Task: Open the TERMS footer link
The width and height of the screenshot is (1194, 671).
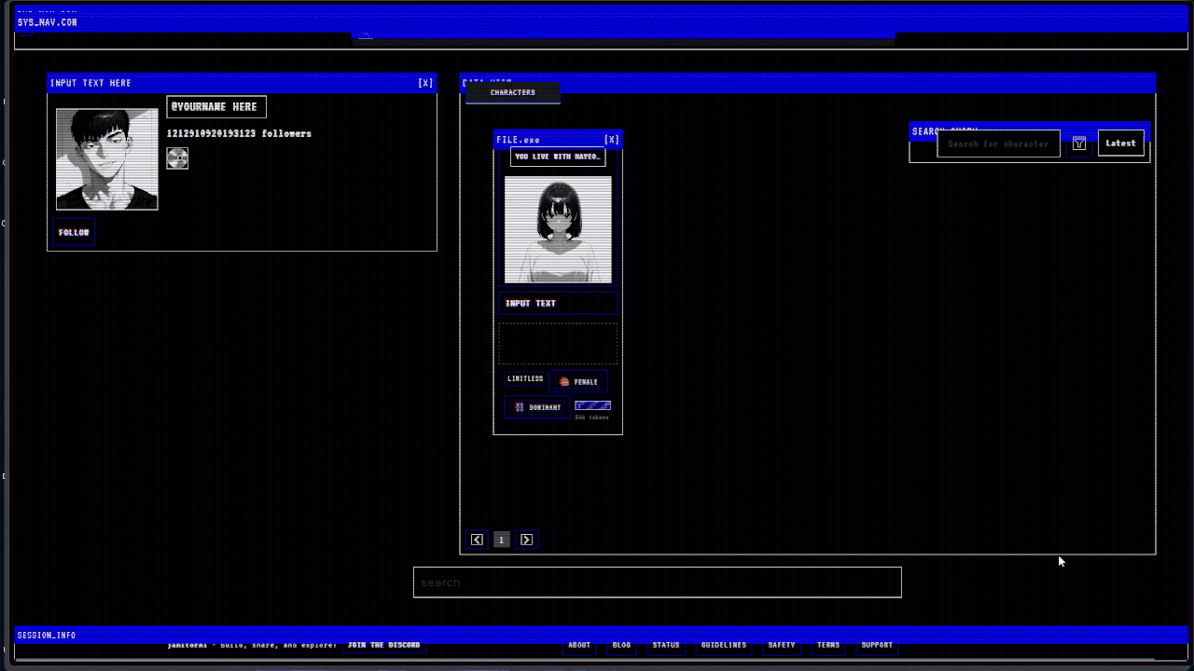Action: pyautogui.click(x=828, y=645)
